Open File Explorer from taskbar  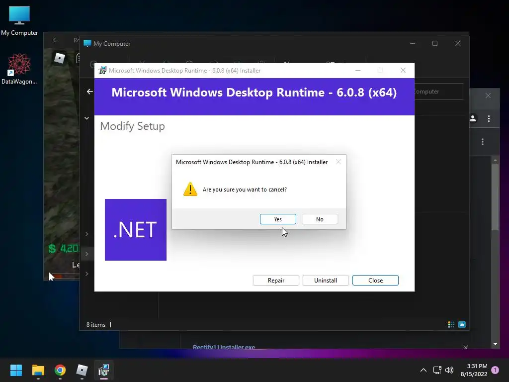point(38,370)
